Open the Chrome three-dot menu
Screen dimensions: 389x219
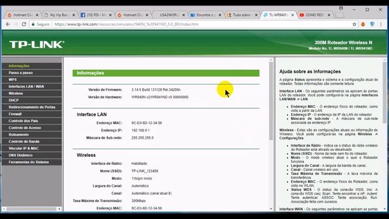point(381,24)
